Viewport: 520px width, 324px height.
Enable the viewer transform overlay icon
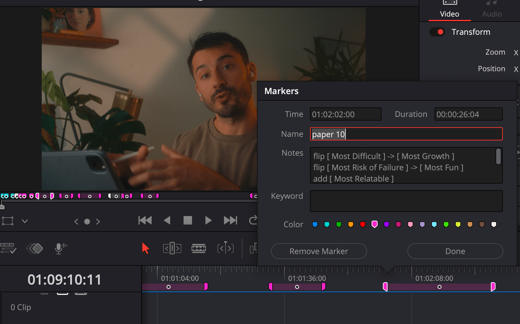pyautogui.click(x=8, y=221)
